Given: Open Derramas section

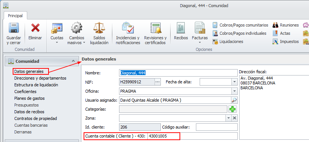Looking at the screenshot, I should 23,132.
